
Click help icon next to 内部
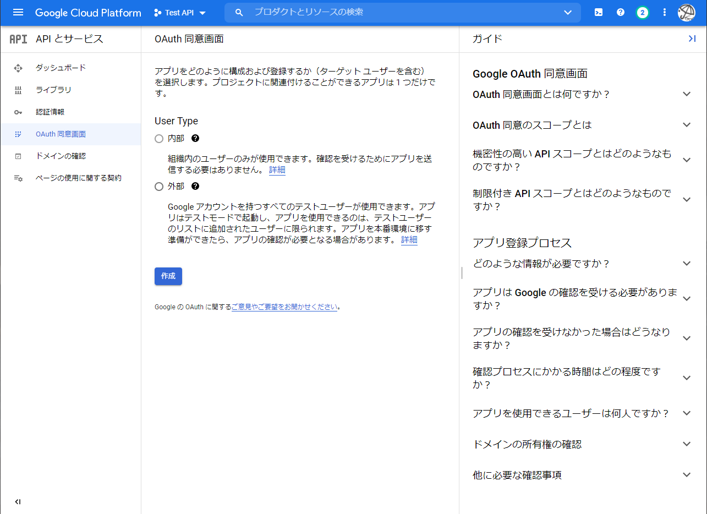(x=195, y=139)
